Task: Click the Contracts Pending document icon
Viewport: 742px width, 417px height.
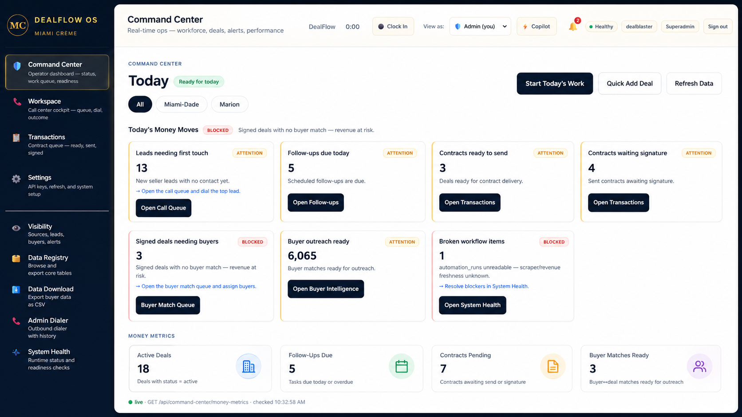Action: [x=553, y=366]
